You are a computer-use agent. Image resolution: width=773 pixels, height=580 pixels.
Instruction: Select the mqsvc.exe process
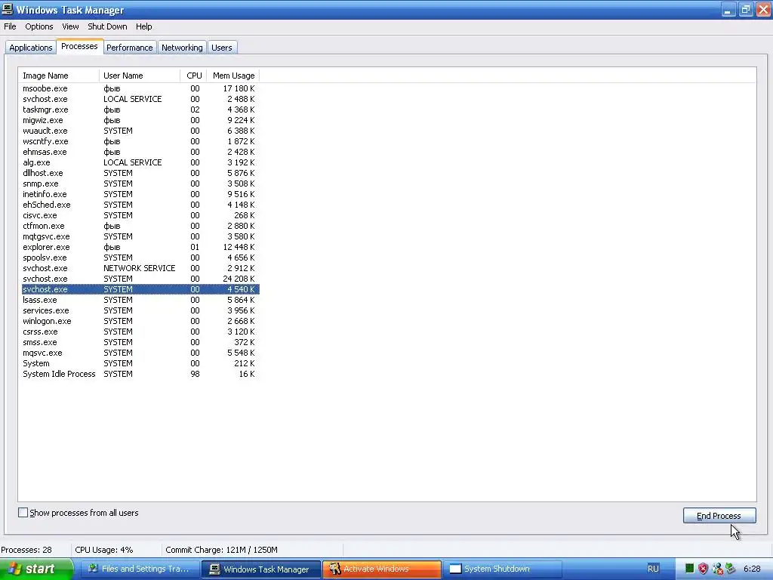[x=140, y=353]
